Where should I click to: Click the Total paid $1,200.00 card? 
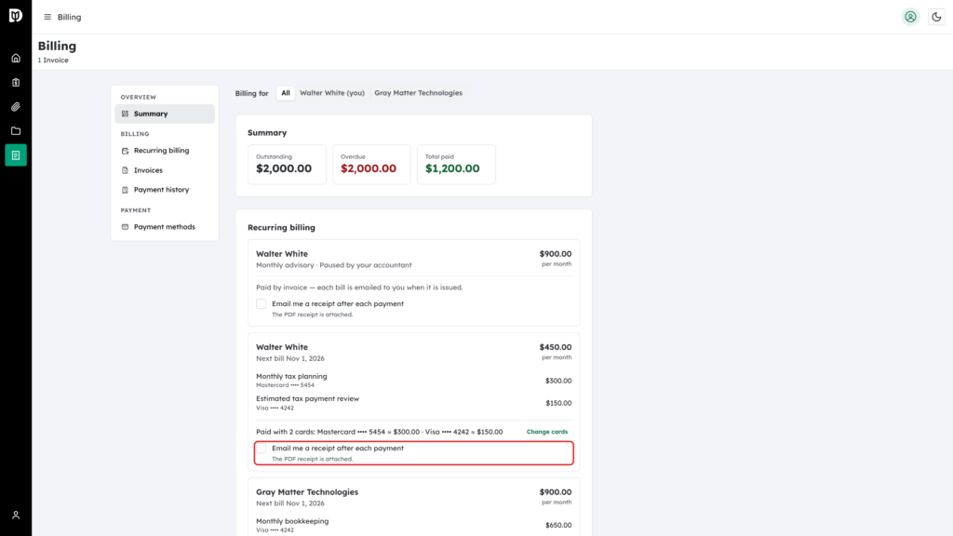click(x=456, y=164)
